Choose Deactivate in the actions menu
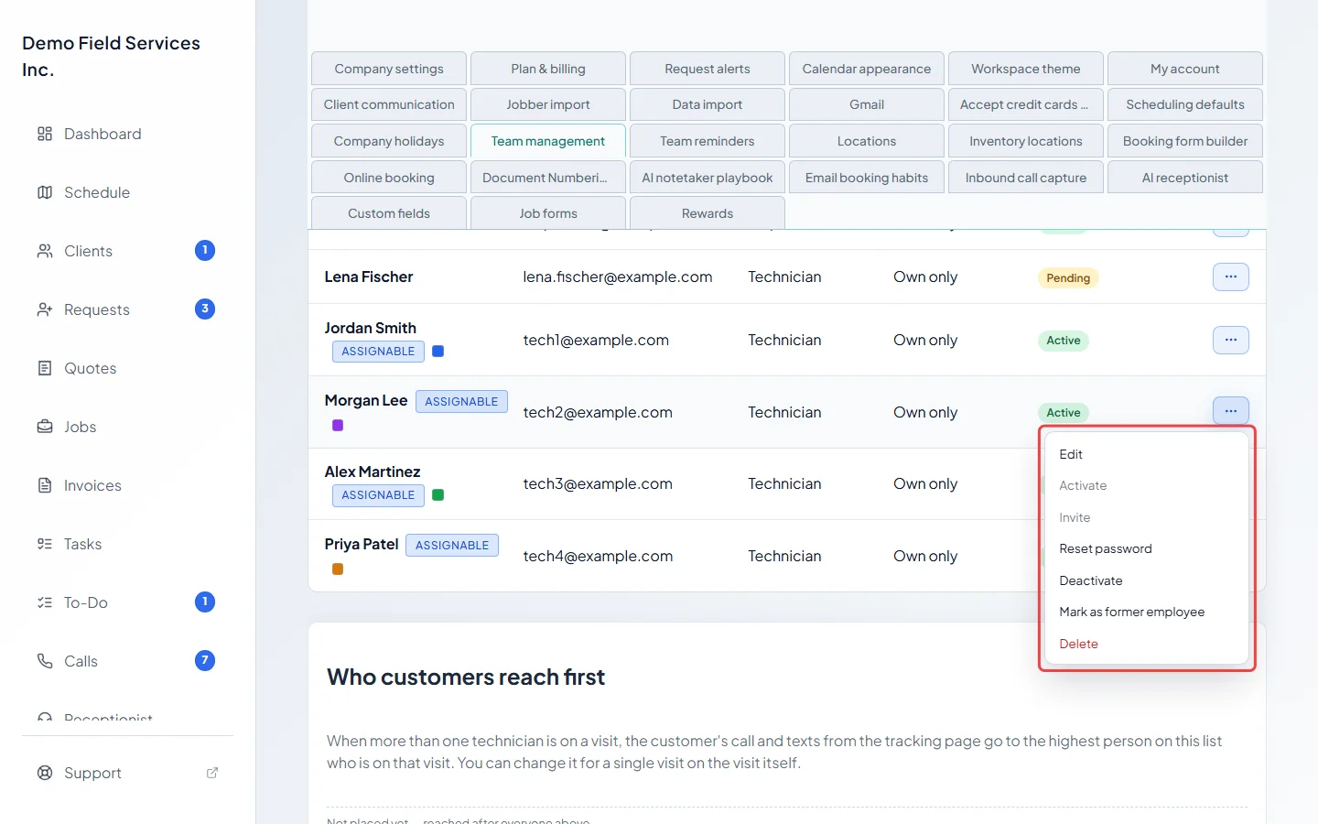 pyautogui.click(x=1146, y=580)
